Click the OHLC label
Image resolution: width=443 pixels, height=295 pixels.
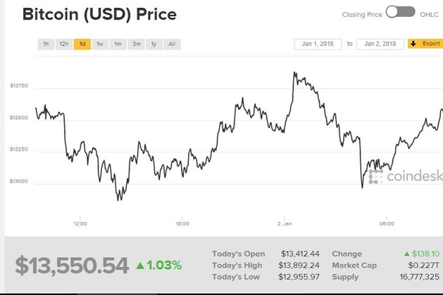[x=429, y=14]
